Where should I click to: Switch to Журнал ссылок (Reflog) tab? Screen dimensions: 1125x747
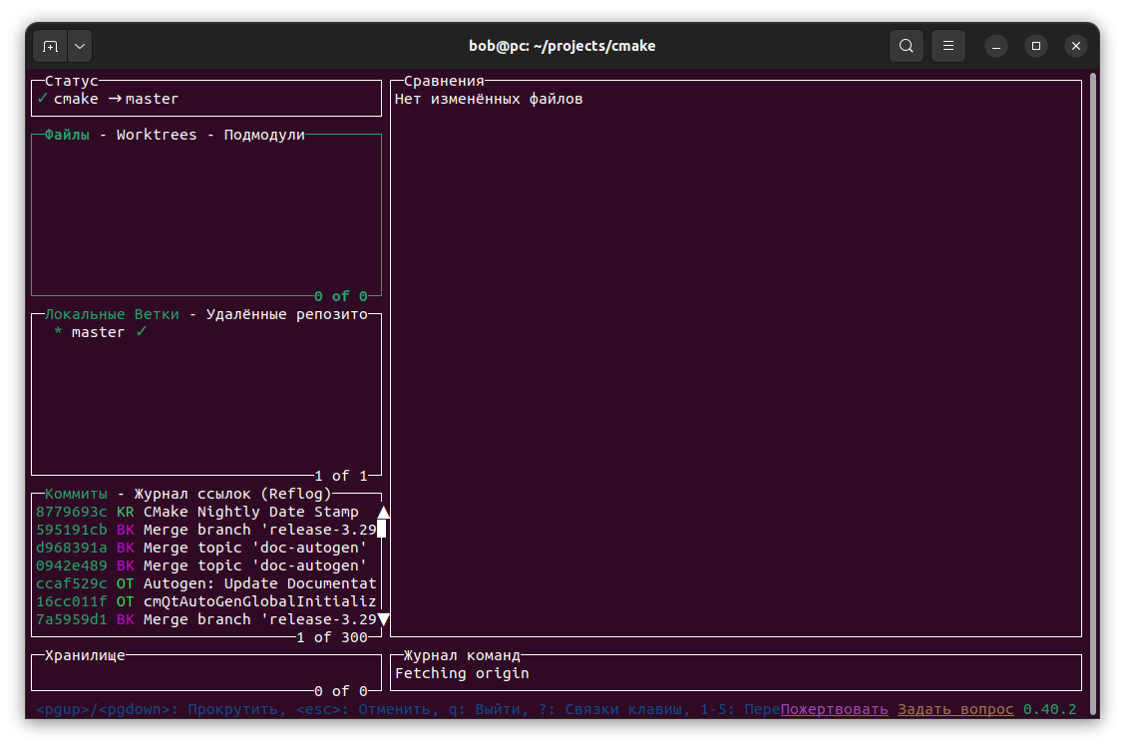[232, 494]
